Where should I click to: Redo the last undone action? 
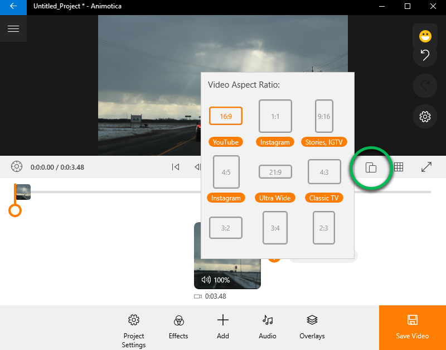[x=425, y=86]
